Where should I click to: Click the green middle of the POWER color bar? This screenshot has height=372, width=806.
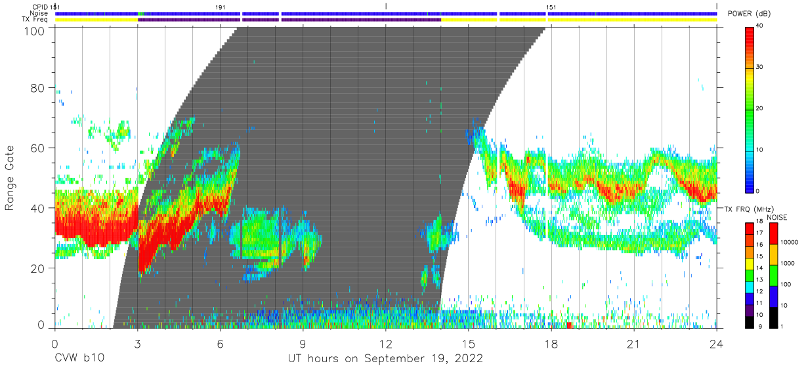click(x=750, y=109)
